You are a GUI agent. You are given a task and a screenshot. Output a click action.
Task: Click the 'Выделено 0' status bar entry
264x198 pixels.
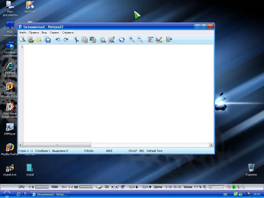pyautogui.click(x=60, y=151)
